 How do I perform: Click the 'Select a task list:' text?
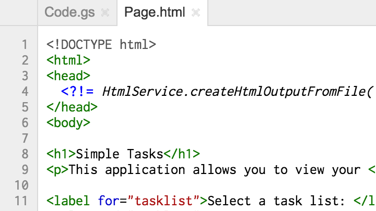tap(276, 201)
